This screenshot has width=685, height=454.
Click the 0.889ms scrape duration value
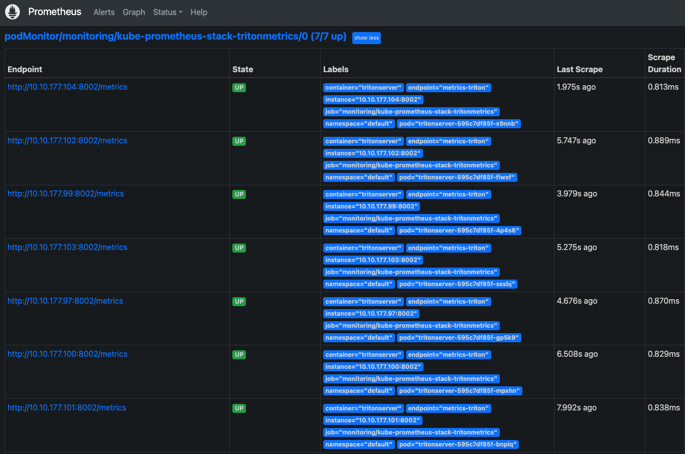coord(664,141)
